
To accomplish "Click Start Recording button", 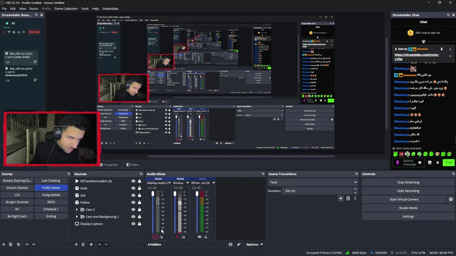I will [408, 191].
